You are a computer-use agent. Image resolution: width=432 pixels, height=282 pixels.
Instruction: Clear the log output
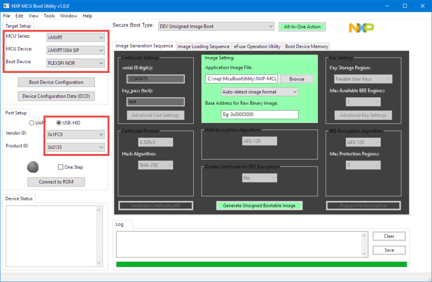pos(389,236)
